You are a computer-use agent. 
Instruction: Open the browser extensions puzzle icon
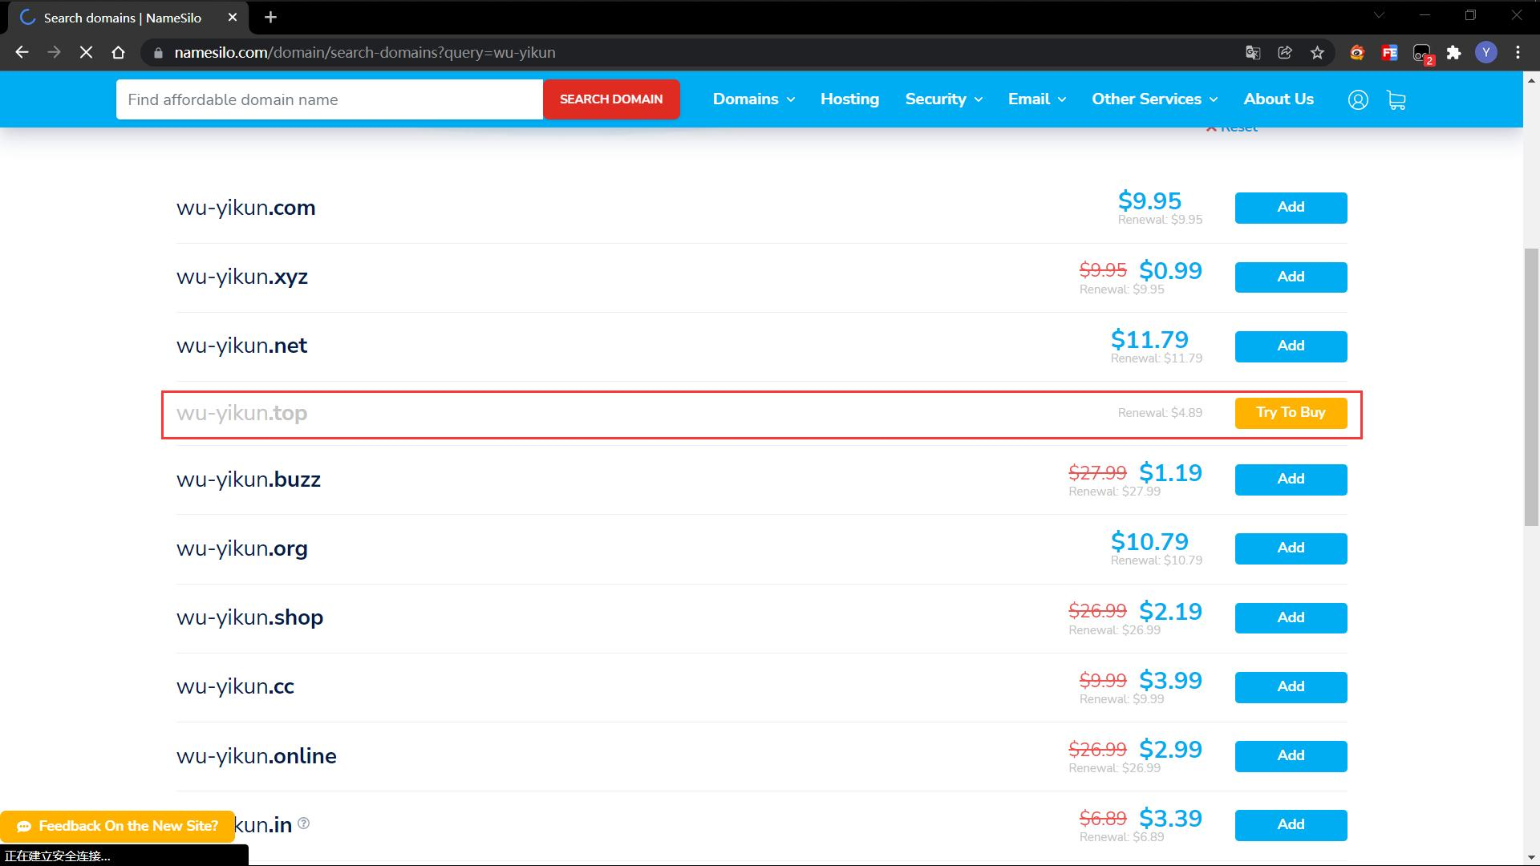[1453, 53]
